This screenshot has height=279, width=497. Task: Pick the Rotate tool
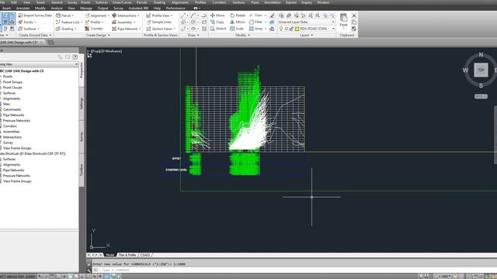pyautogui.click(x=238, y=15)
